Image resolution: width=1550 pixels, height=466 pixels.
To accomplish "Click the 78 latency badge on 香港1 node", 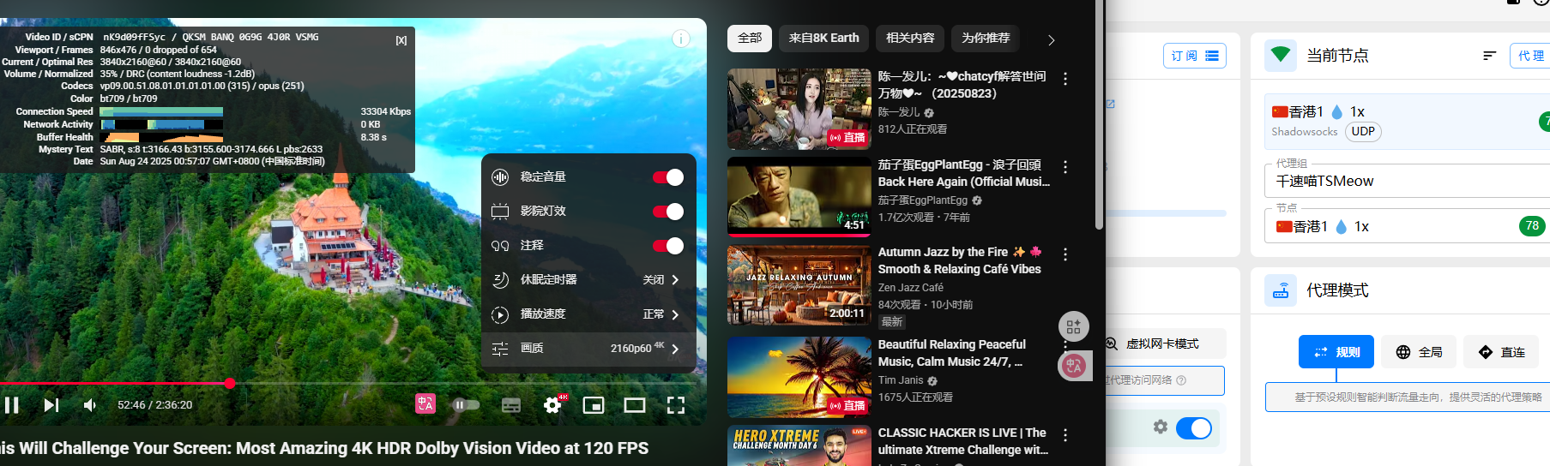I will (x=1532, y=226).
